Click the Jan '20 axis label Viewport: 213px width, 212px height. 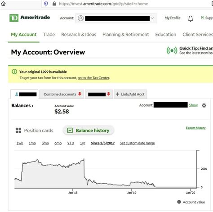click(191, 193)
